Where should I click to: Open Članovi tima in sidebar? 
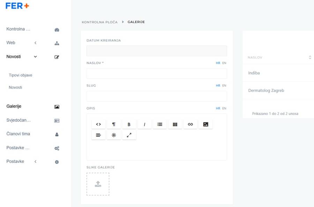pyautogui.click(x=18, y=134)
